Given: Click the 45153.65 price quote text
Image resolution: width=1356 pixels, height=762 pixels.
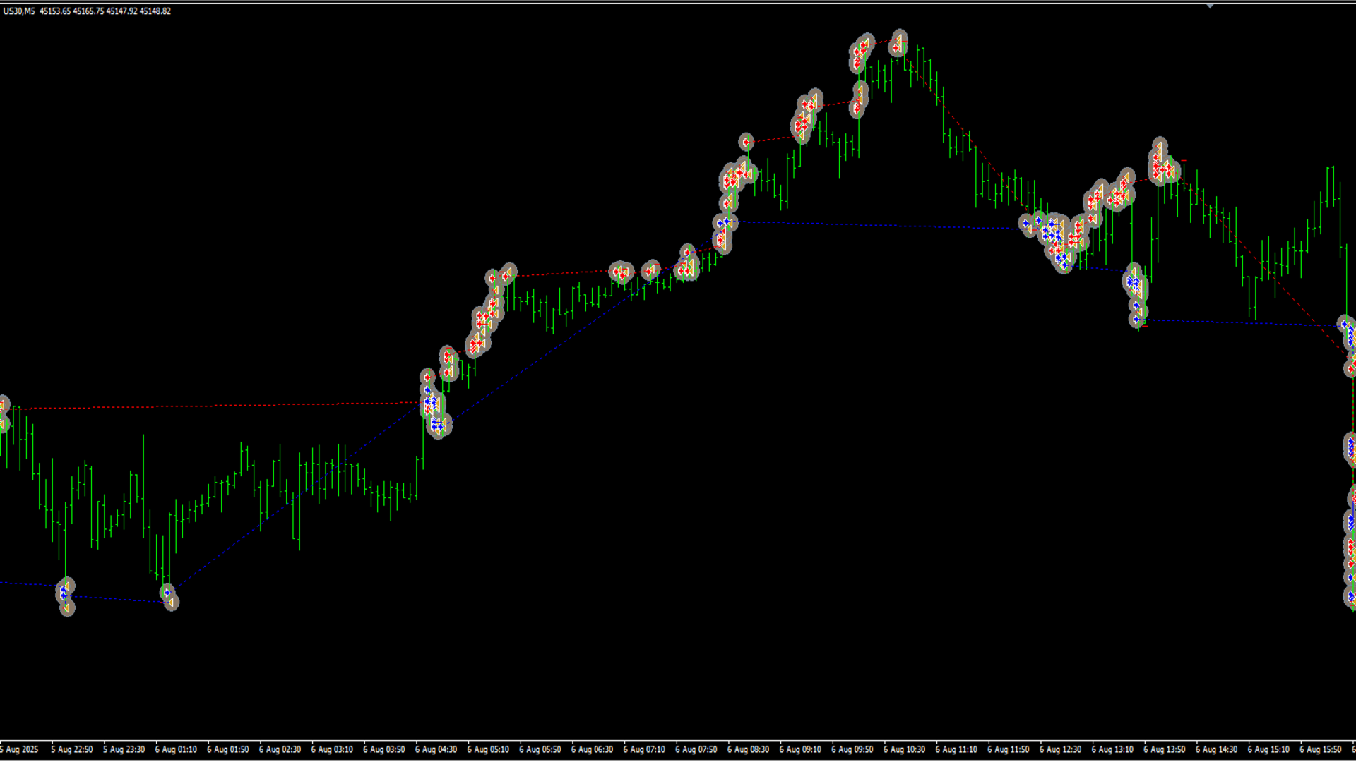Looking at the screenshot, I should click(55, 11).
